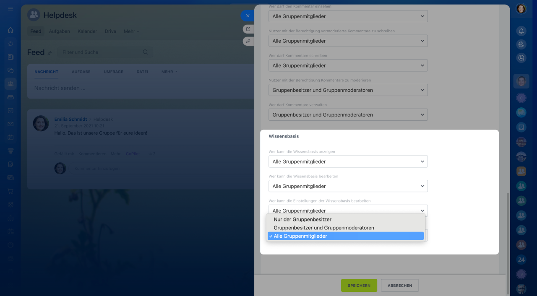Screen dimensions: 537x296
Task: View the post's '2' viewers eye icon
Action: [x=151, y=154]
